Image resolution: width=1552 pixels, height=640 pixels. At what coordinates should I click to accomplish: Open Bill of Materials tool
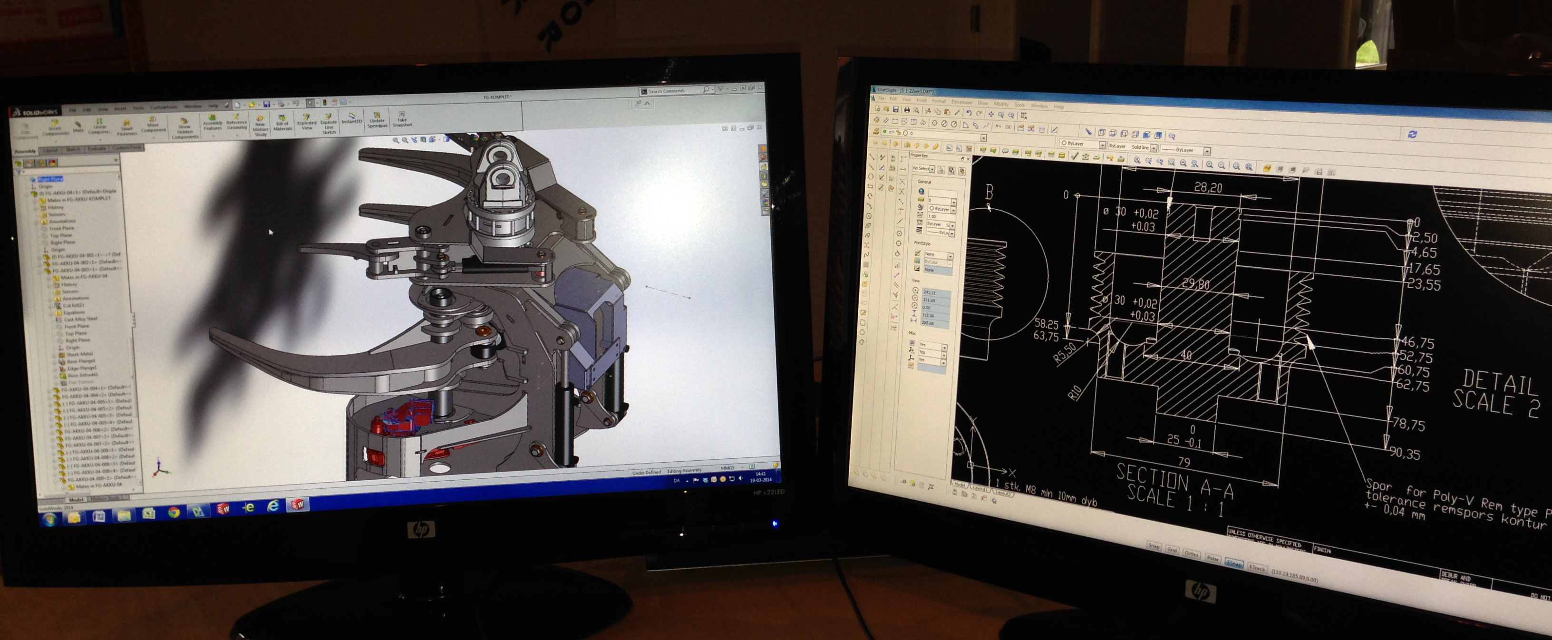282,122
